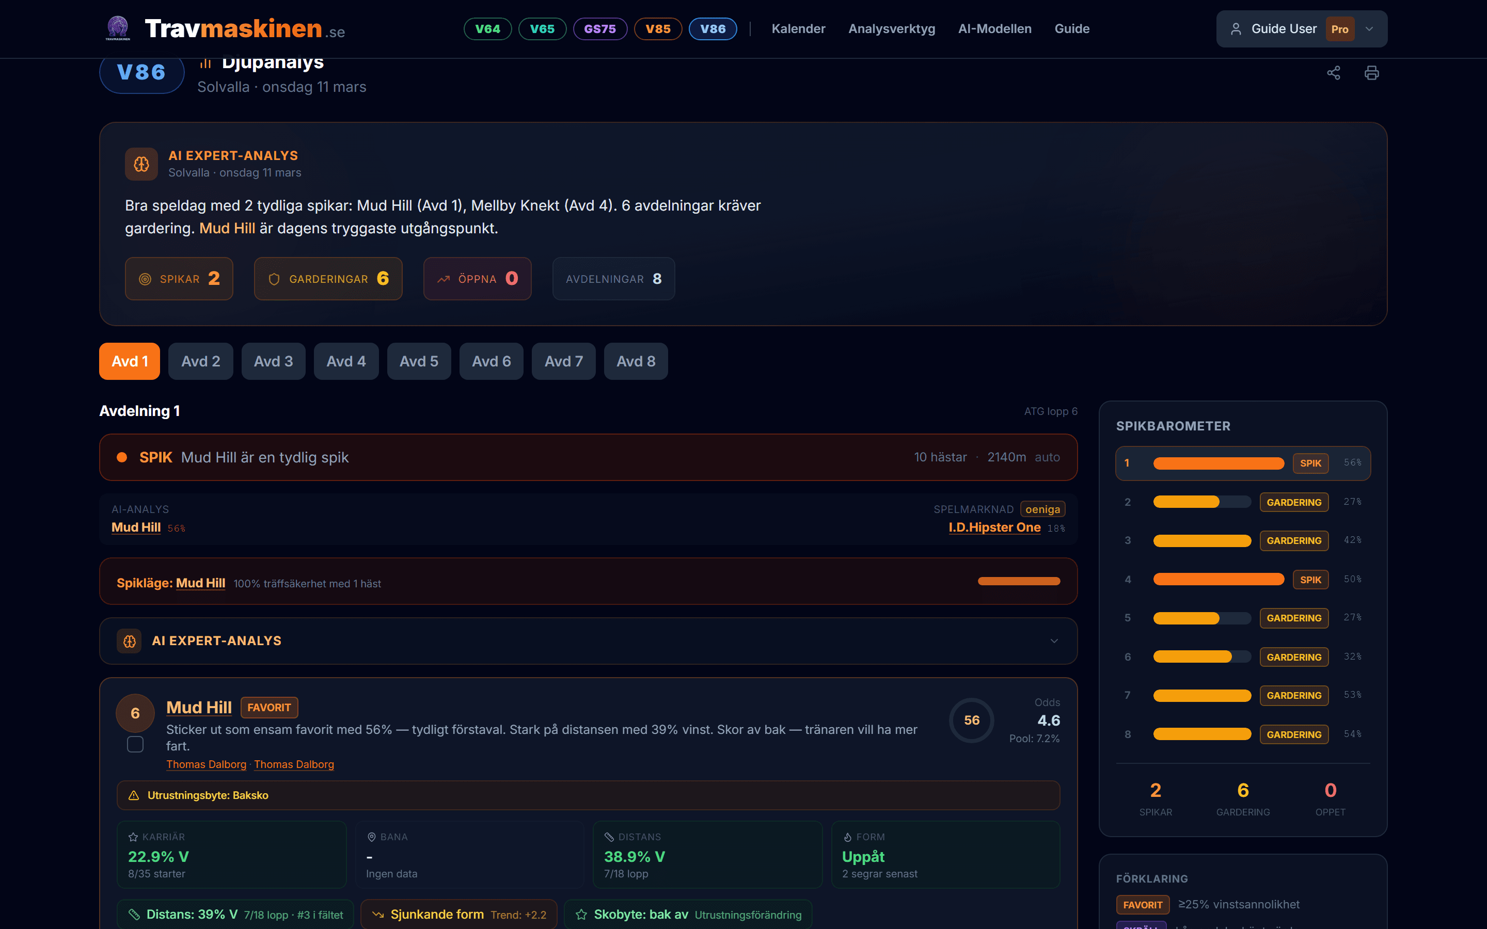Open the Thomas Dalborg driver link
This screenshot has width=1487, height=929.
click(206, 764)
